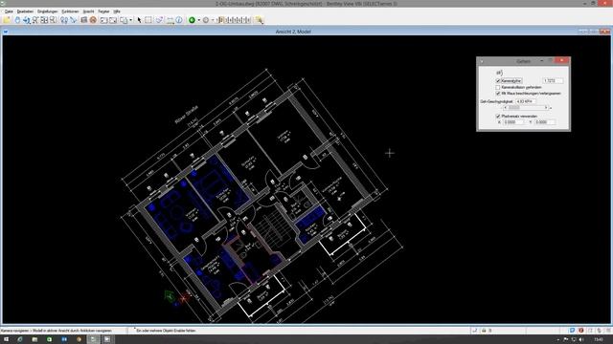Click the green store icon on taskbar
The image size is (613, 344).
pos(49,339)
